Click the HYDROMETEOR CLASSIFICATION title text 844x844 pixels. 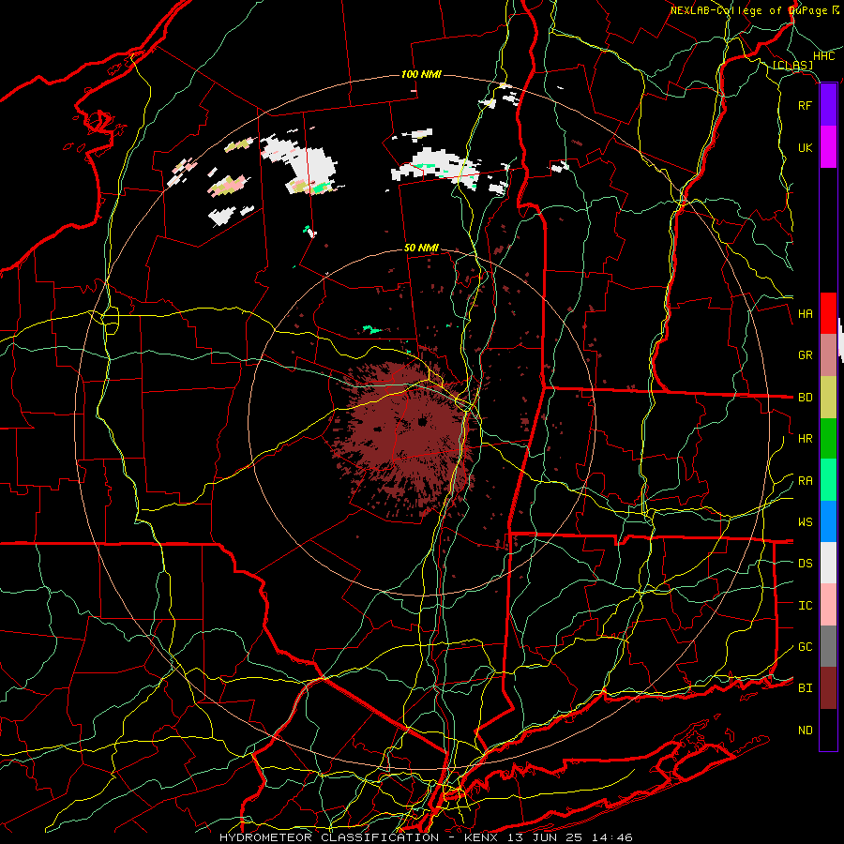(x=329, y=837)
